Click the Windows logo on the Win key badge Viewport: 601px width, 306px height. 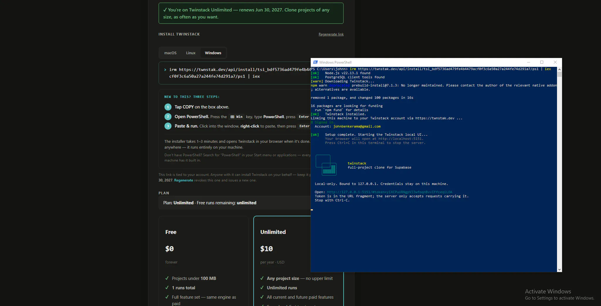[232, 117]
